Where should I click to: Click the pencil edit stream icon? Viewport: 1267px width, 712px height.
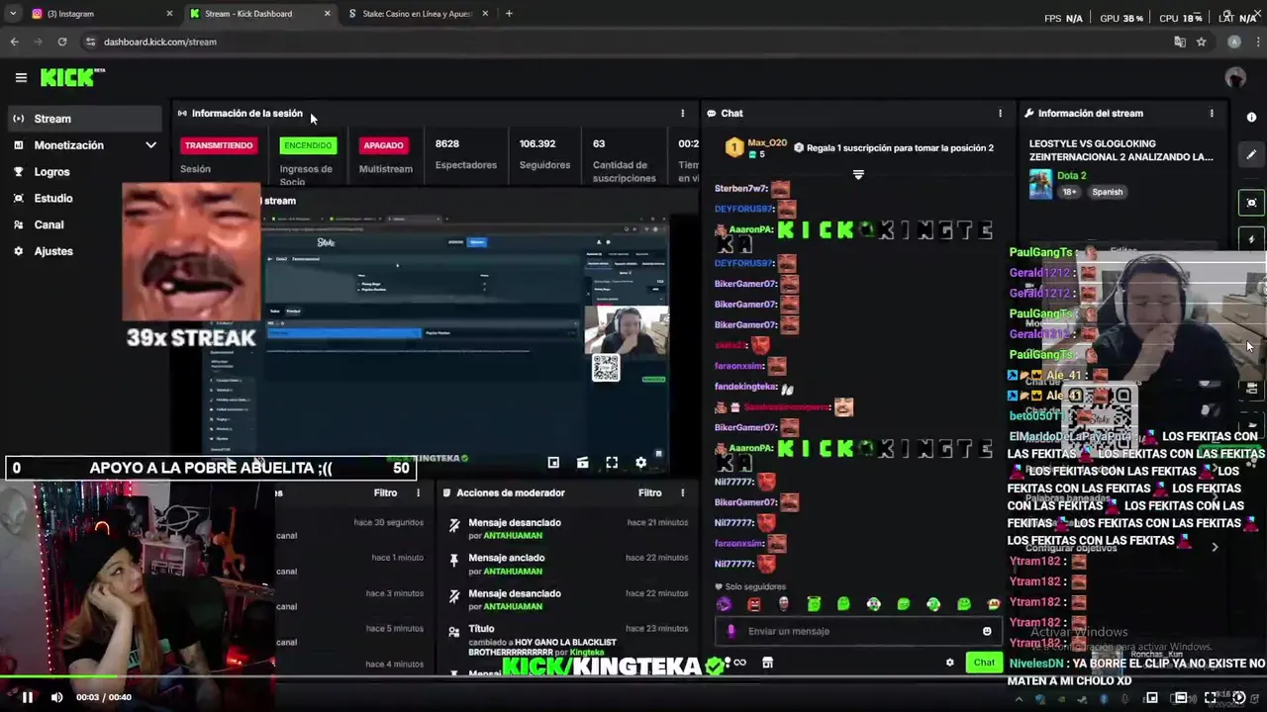[1251, 155]
